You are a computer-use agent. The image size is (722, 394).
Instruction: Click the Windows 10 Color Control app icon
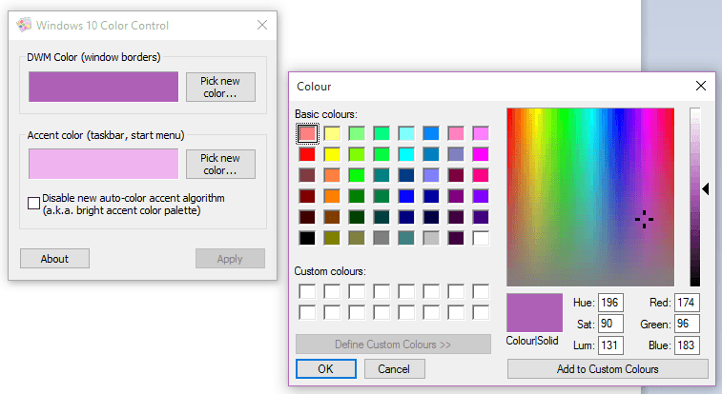coord(24,25)
